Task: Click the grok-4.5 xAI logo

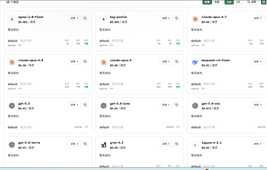Action: [x=104, y=145]
